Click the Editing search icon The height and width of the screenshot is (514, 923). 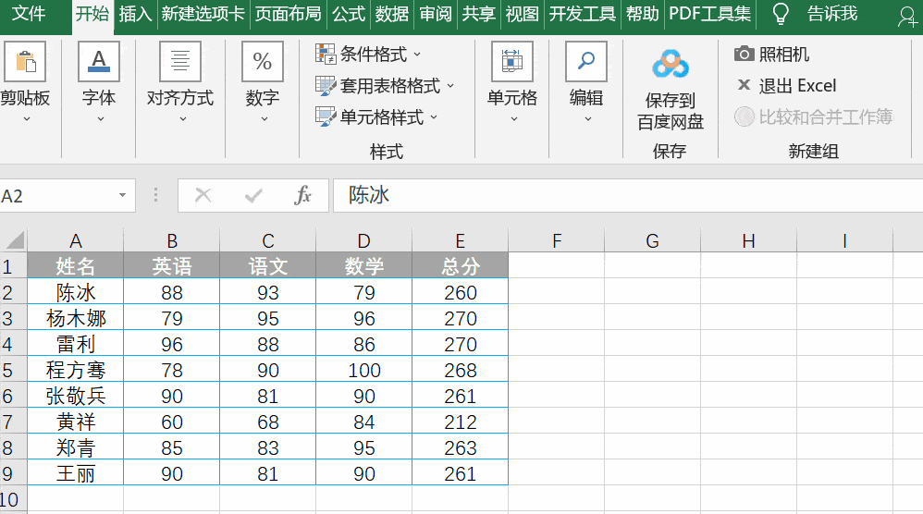[586, 61]
